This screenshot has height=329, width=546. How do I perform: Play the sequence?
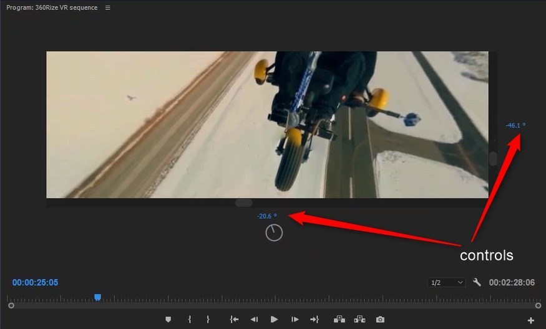pos(274,319)
